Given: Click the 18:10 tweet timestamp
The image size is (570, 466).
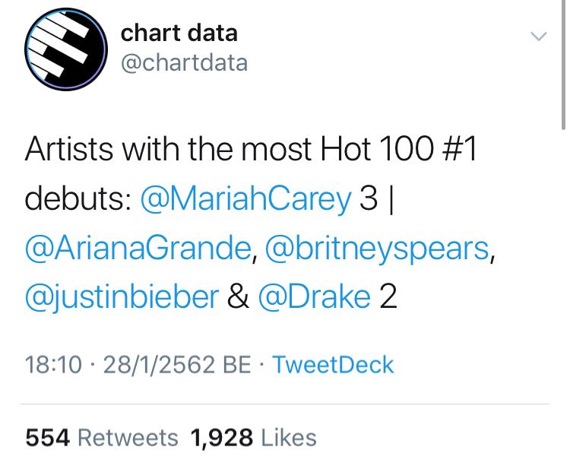Looking at the screenshot, I should click(x=53, y=365).
